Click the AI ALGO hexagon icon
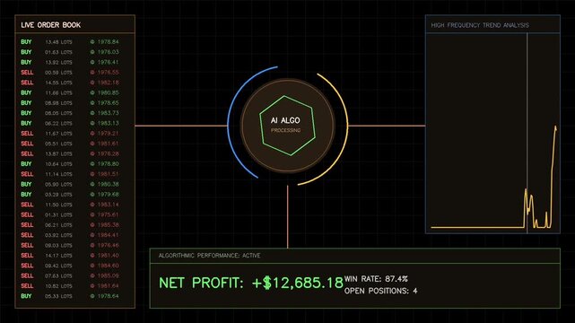Image resolution: width=575 pixels, height=323 pixels. click(287, 126)
